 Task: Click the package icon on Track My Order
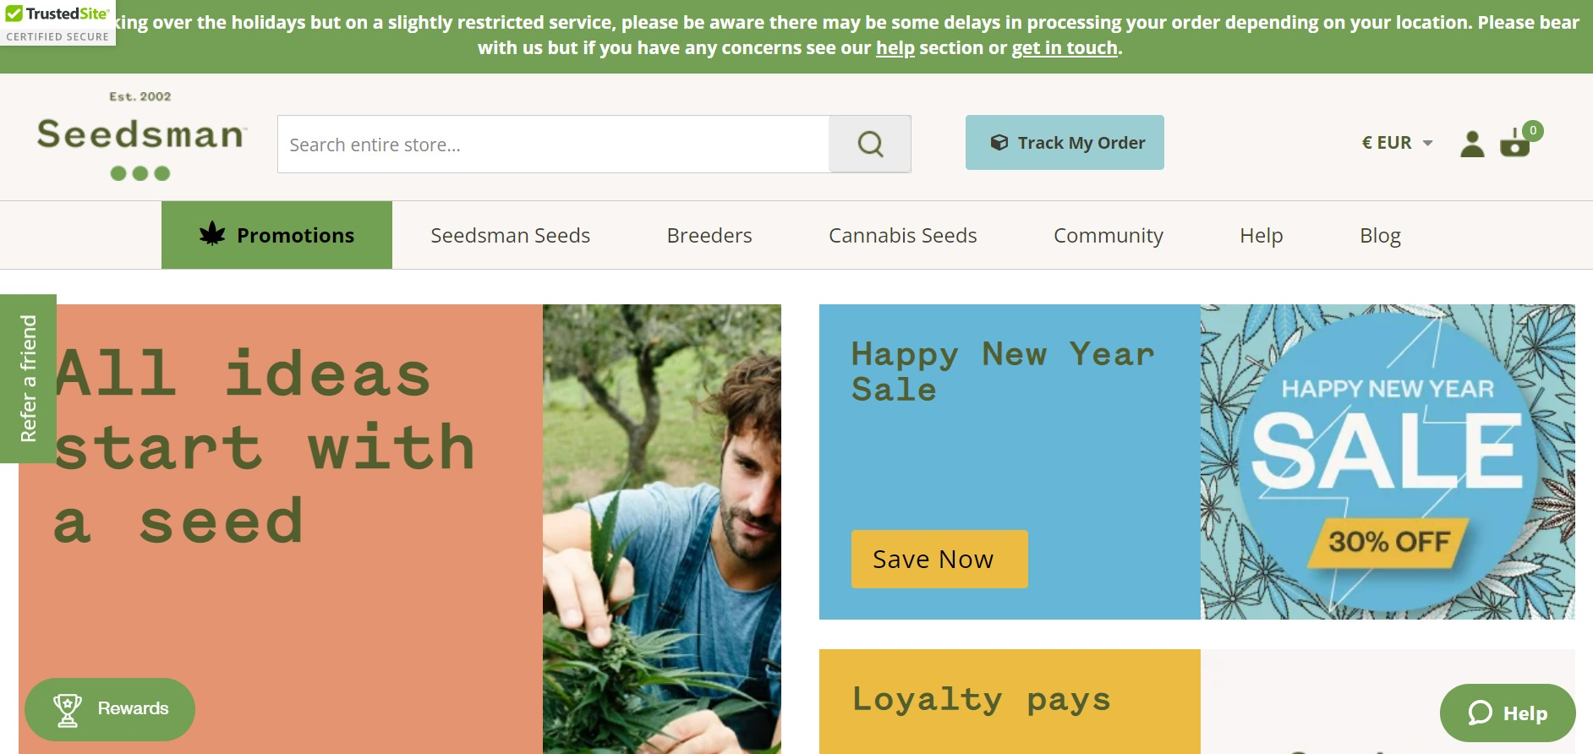[x=999, y=143]
